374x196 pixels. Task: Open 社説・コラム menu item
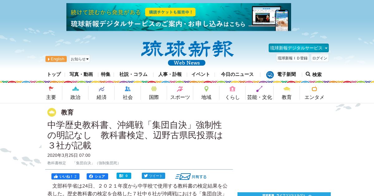(133, 74)
